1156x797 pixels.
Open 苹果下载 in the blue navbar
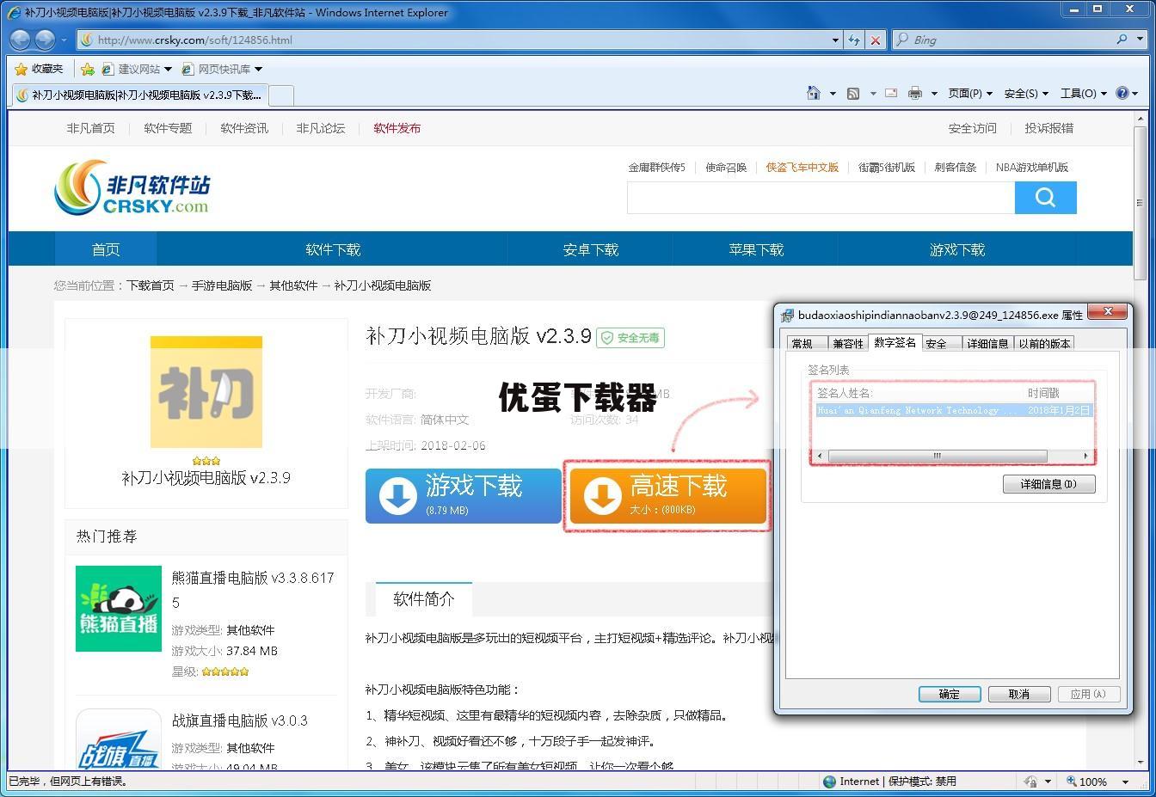tap(756, 249)
